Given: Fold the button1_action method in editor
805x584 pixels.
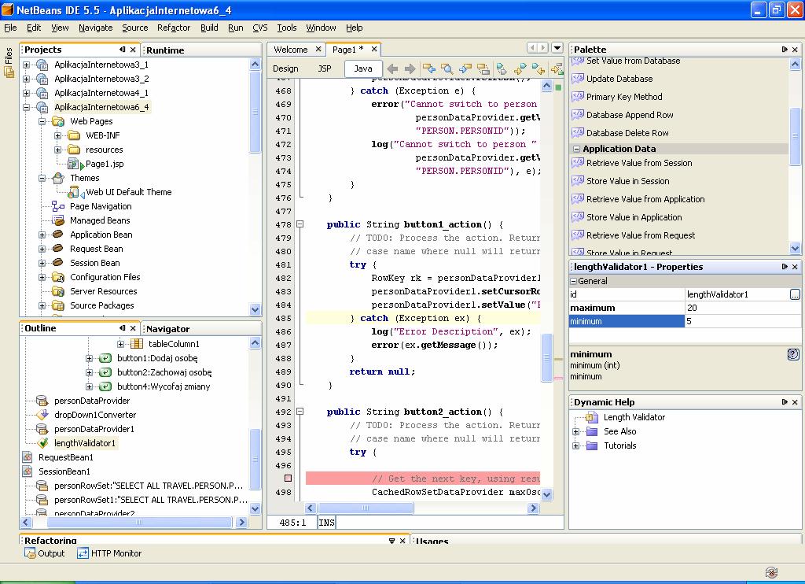Looking at the screenshot, I should pyautogui.click(x=300, y=224).
